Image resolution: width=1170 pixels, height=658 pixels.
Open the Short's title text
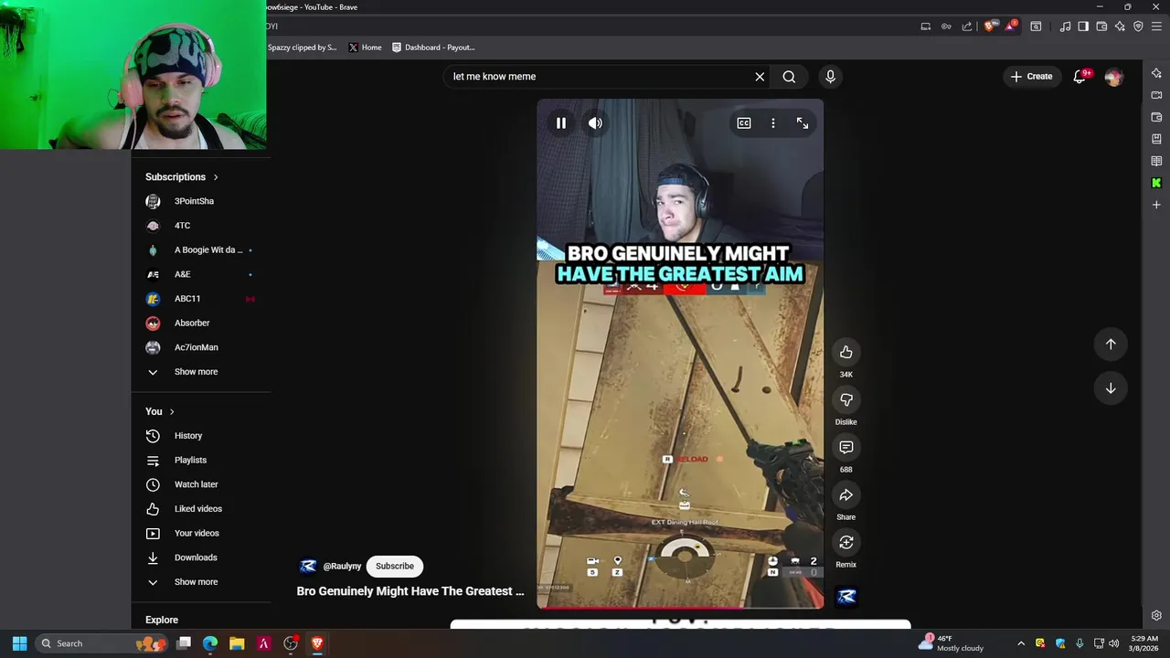pos(410,591)
